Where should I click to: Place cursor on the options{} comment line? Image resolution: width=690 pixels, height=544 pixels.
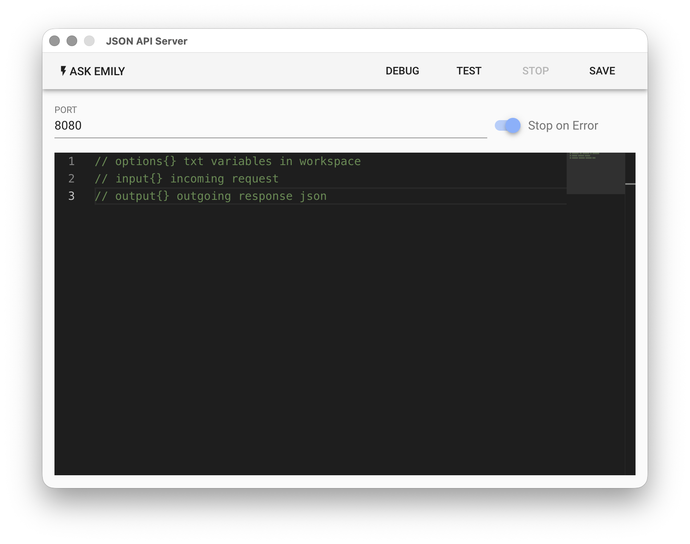pyautogui.click(x=228, y=161)
